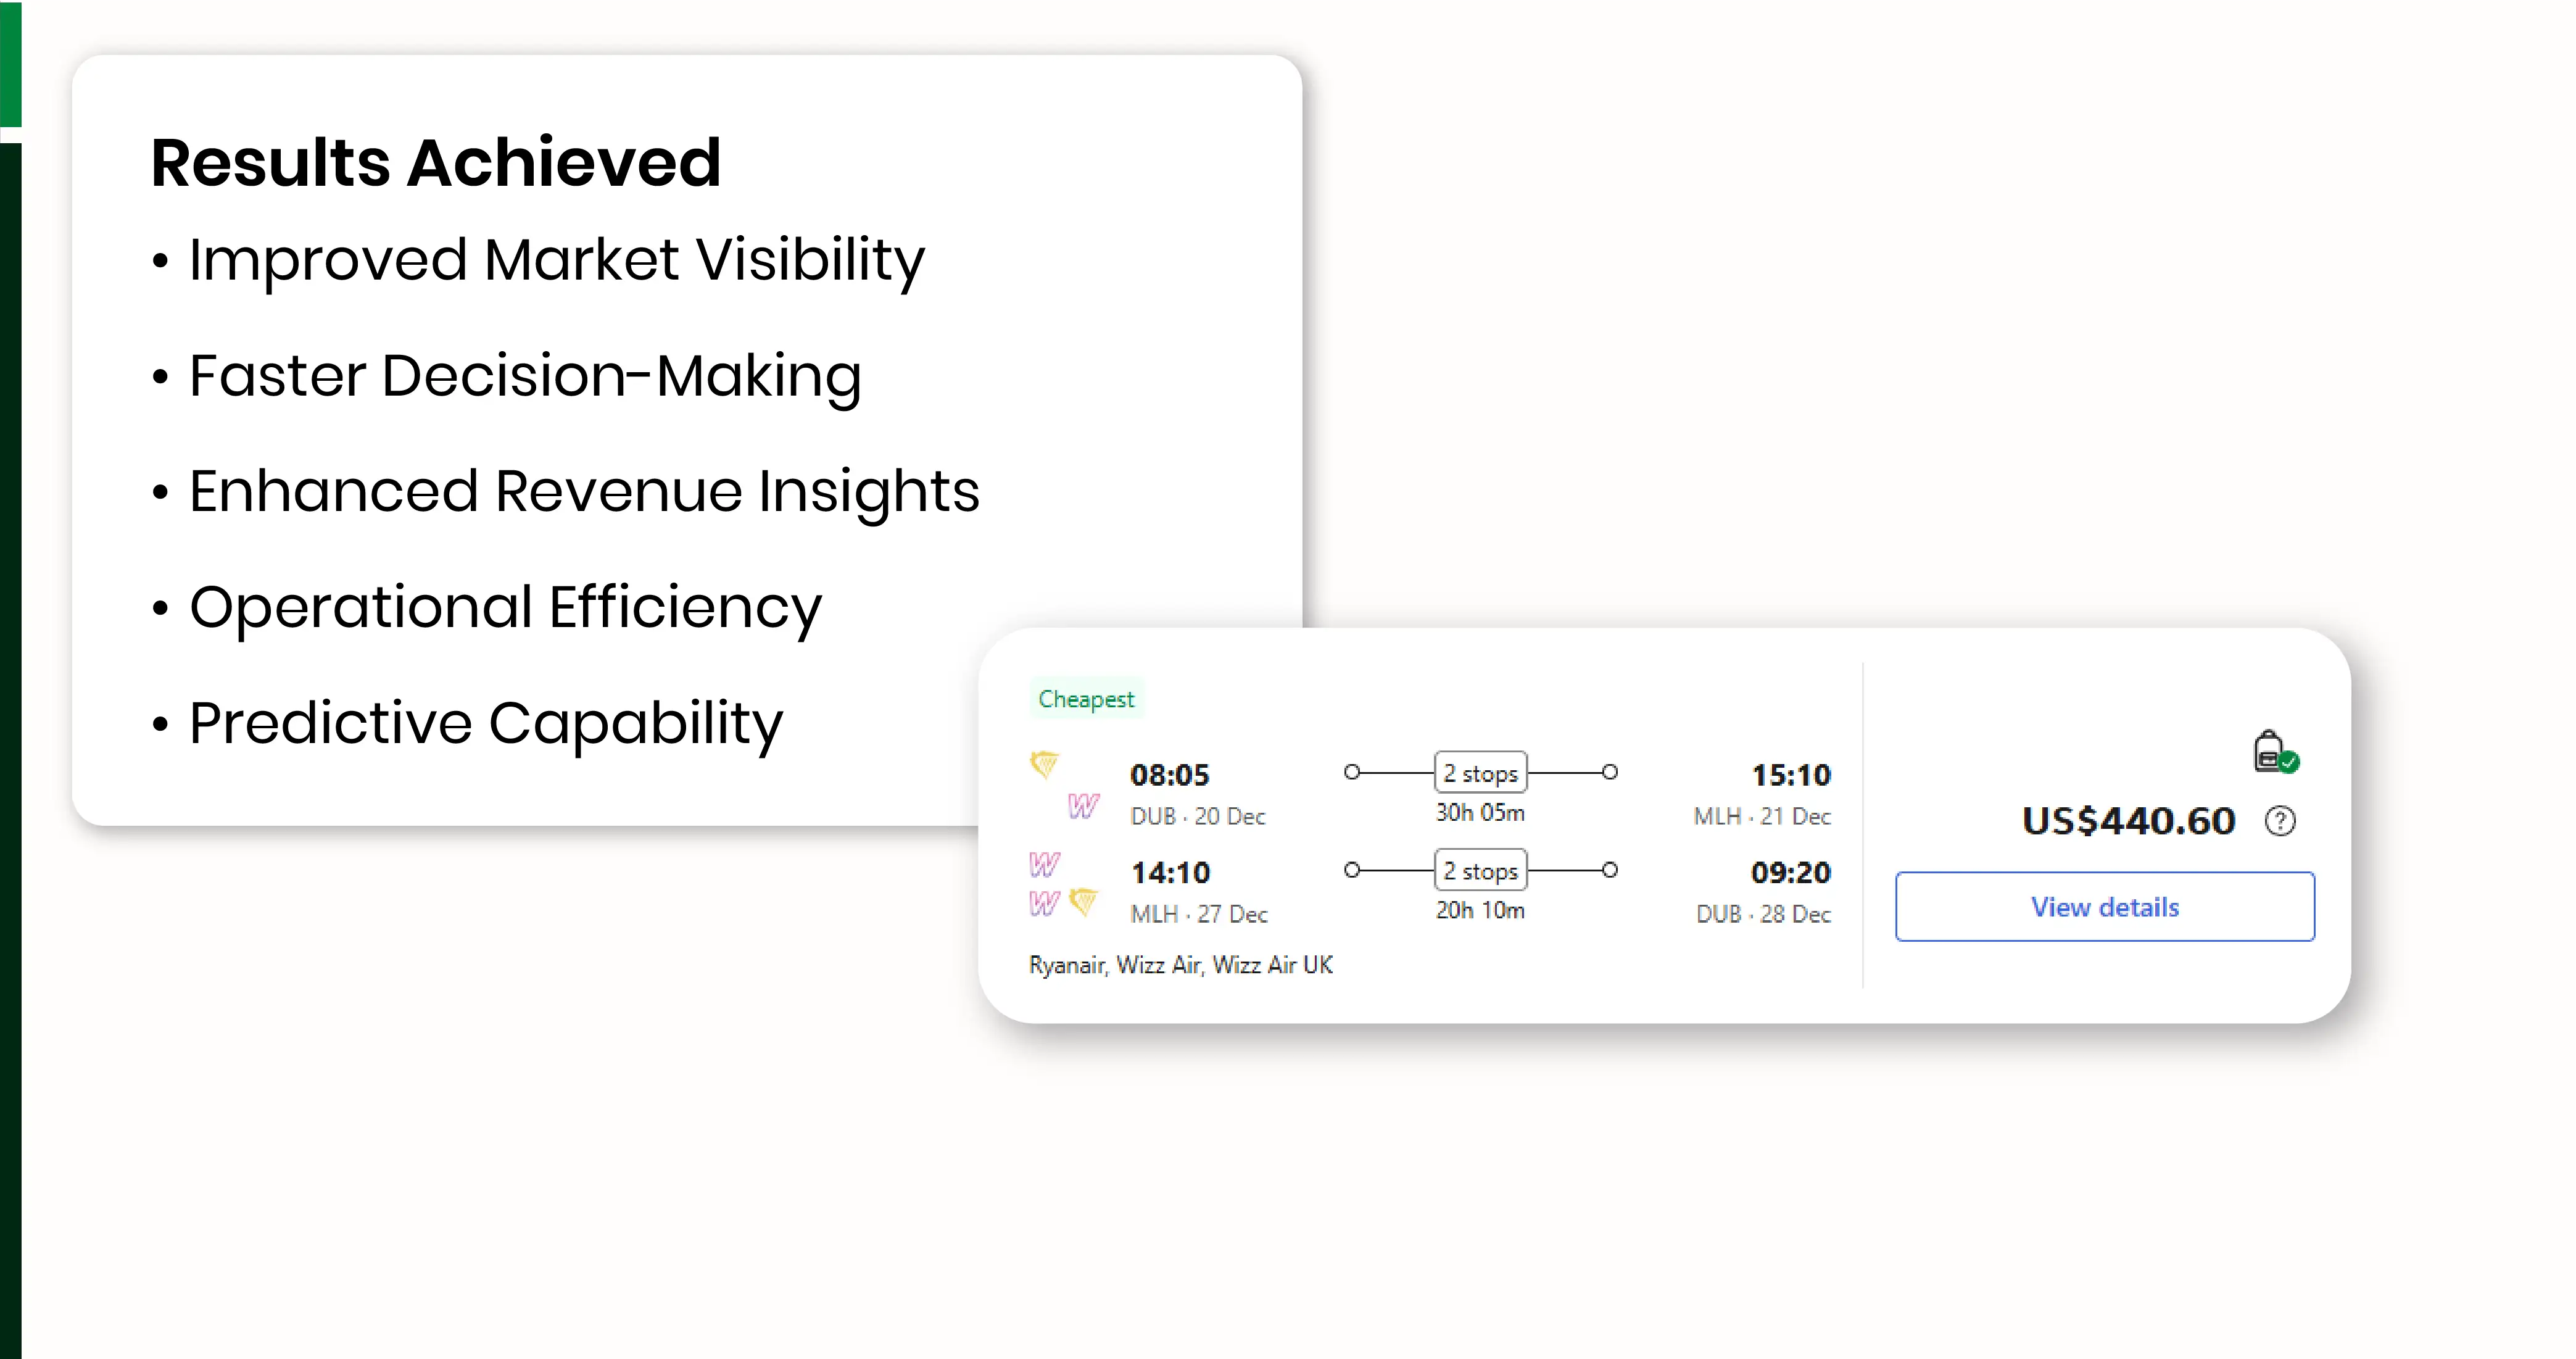
Task: Click the Ryanair logo on outbound flight
Action: [1044, 765]
